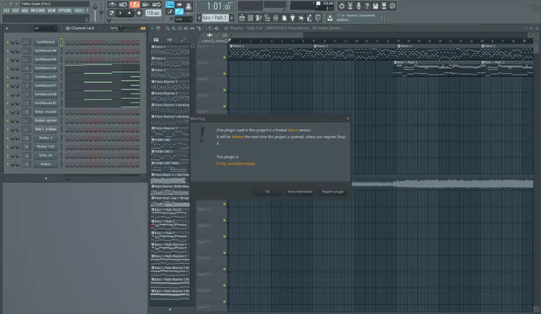
Task: Select the EarthBound channel button
Action: (45, 42)
